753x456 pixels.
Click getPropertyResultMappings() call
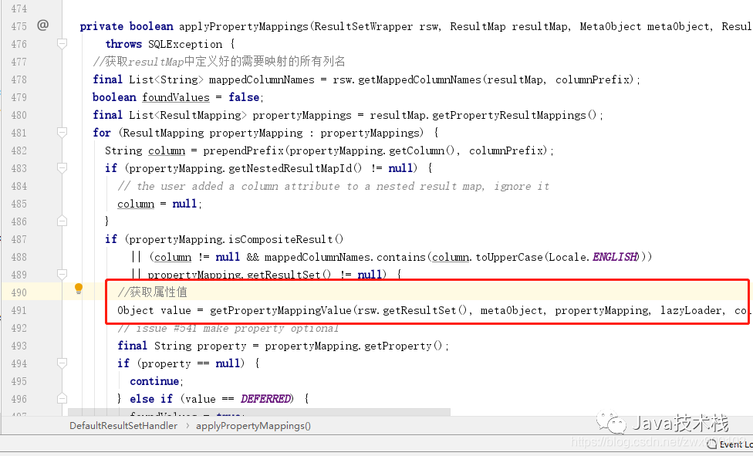click(514, 115)
